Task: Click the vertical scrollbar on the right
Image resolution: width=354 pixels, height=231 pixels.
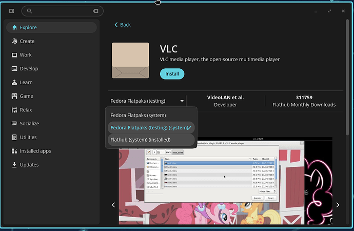Action: click(x=347, y=78)
